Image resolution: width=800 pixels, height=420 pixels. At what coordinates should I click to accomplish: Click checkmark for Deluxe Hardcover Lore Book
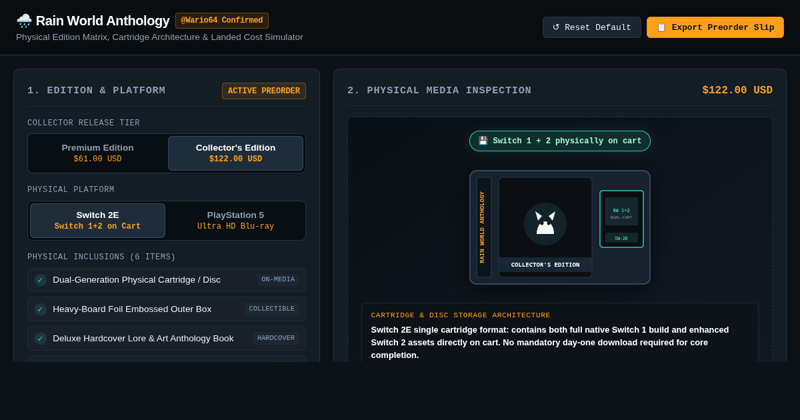41,339
